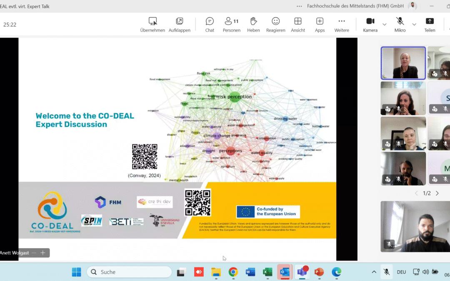Zoom in on shared content with plus
450x281 pixels.
pos(42,253)
